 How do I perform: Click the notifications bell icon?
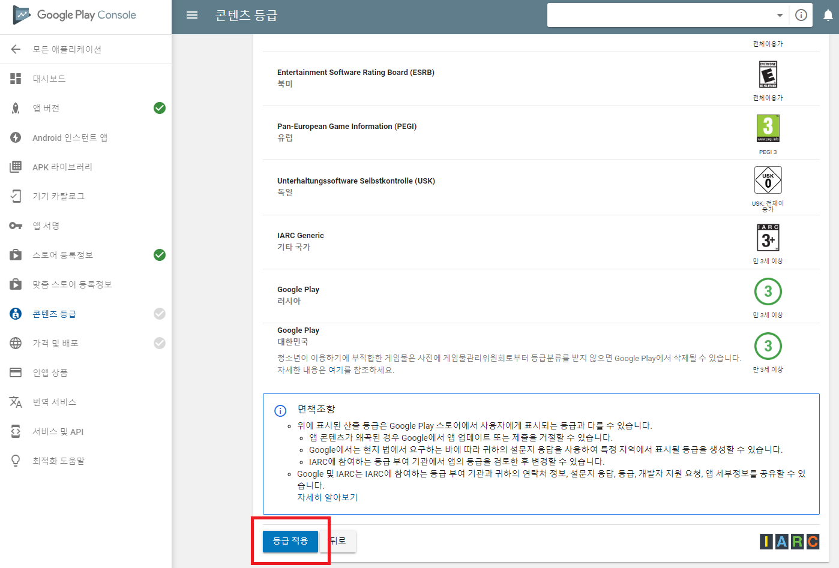828,16
